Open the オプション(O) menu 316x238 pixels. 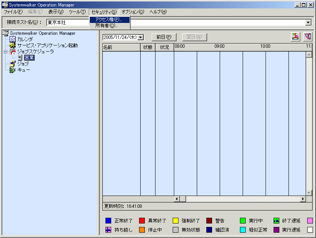point(133,12)
